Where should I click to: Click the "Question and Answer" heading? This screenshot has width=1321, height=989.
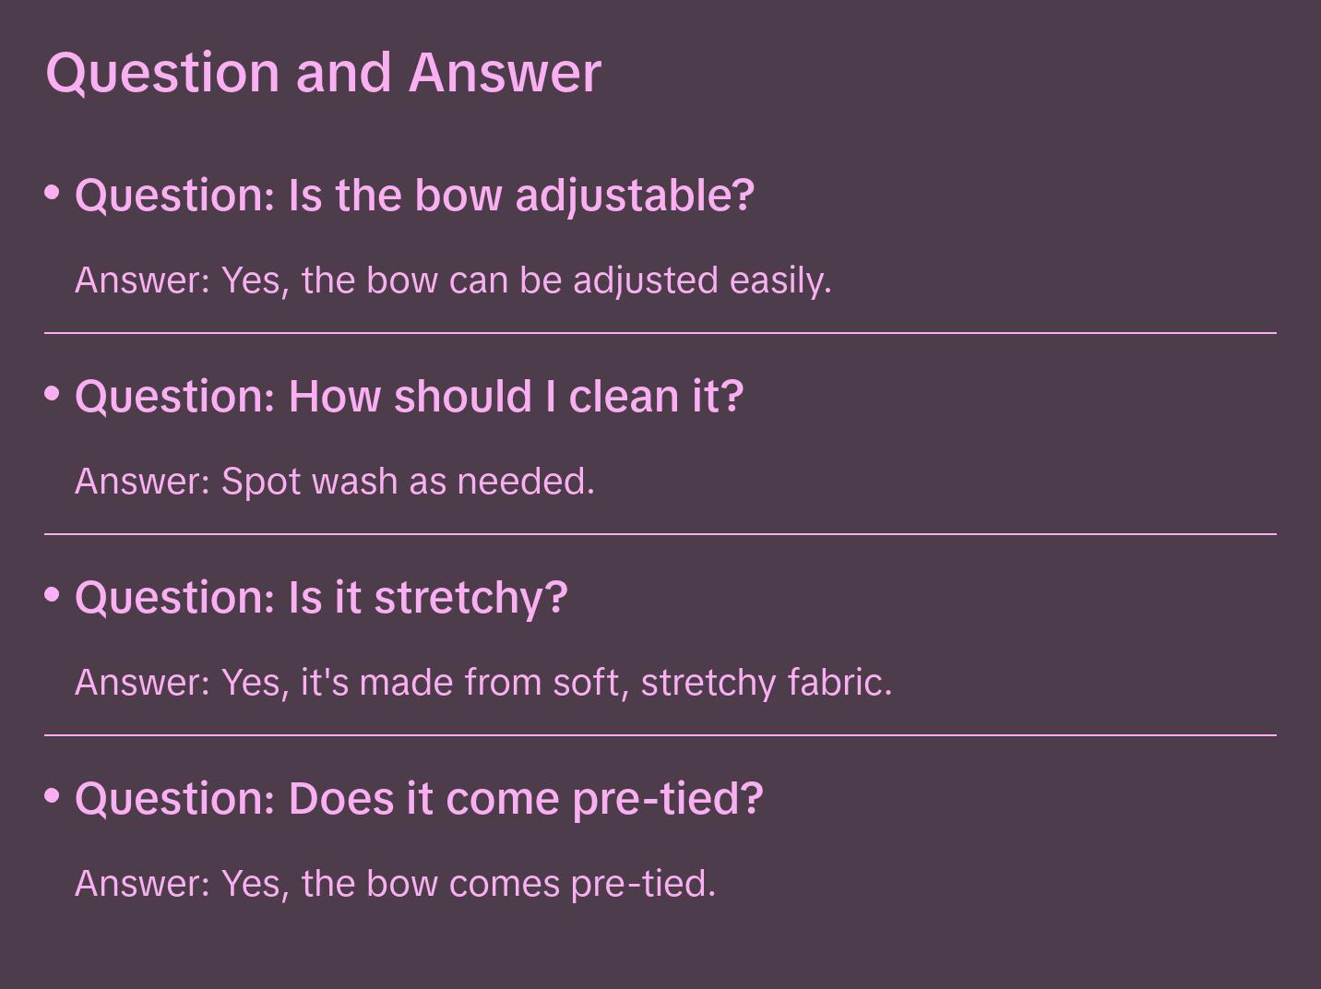(x=323, y=72)
